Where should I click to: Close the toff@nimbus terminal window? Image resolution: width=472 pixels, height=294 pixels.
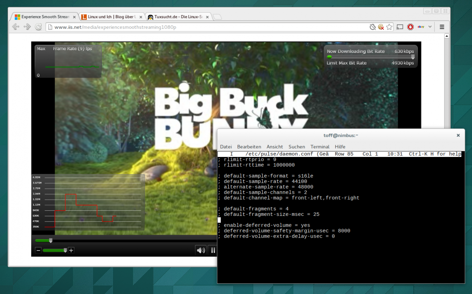click(458, 135)
